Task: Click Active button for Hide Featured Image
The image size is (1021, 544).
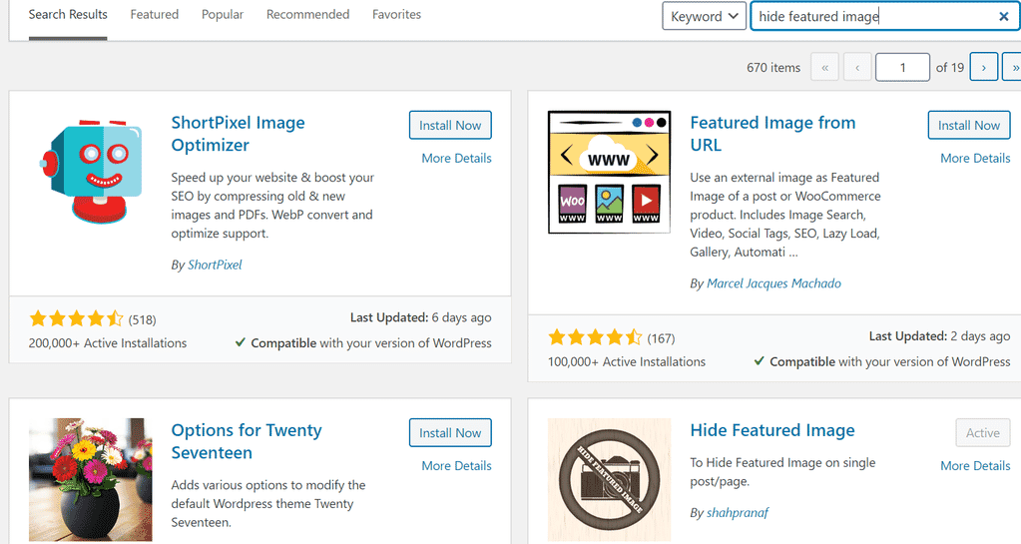Action: tap(983, 432)
